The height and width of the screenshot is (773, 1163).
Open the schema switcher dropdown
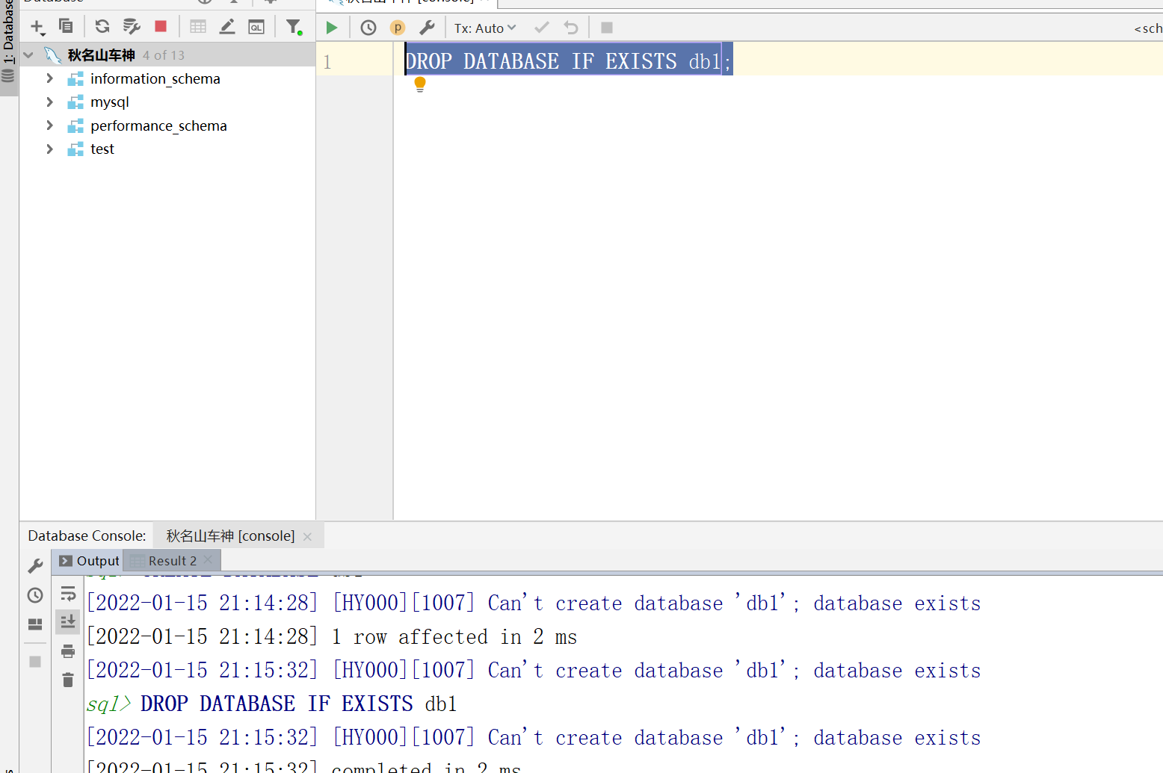pyautogui.click(x=1148, y=28)
